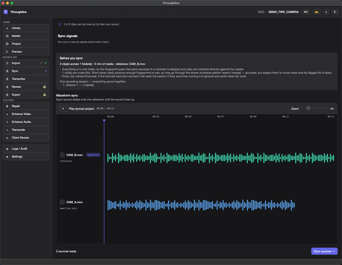Select the Project disc icon
The width and height of the screenshot is (342, 265).
coord(7,44)
